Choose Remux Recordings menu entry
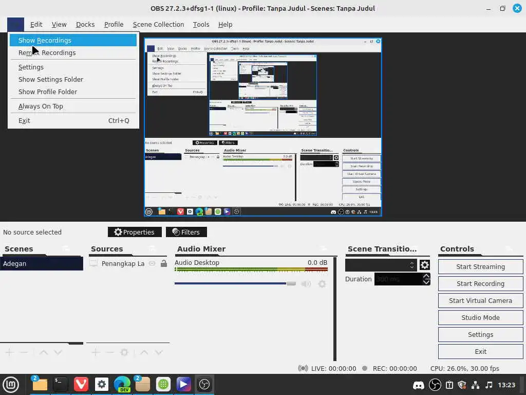 [73, 53]
